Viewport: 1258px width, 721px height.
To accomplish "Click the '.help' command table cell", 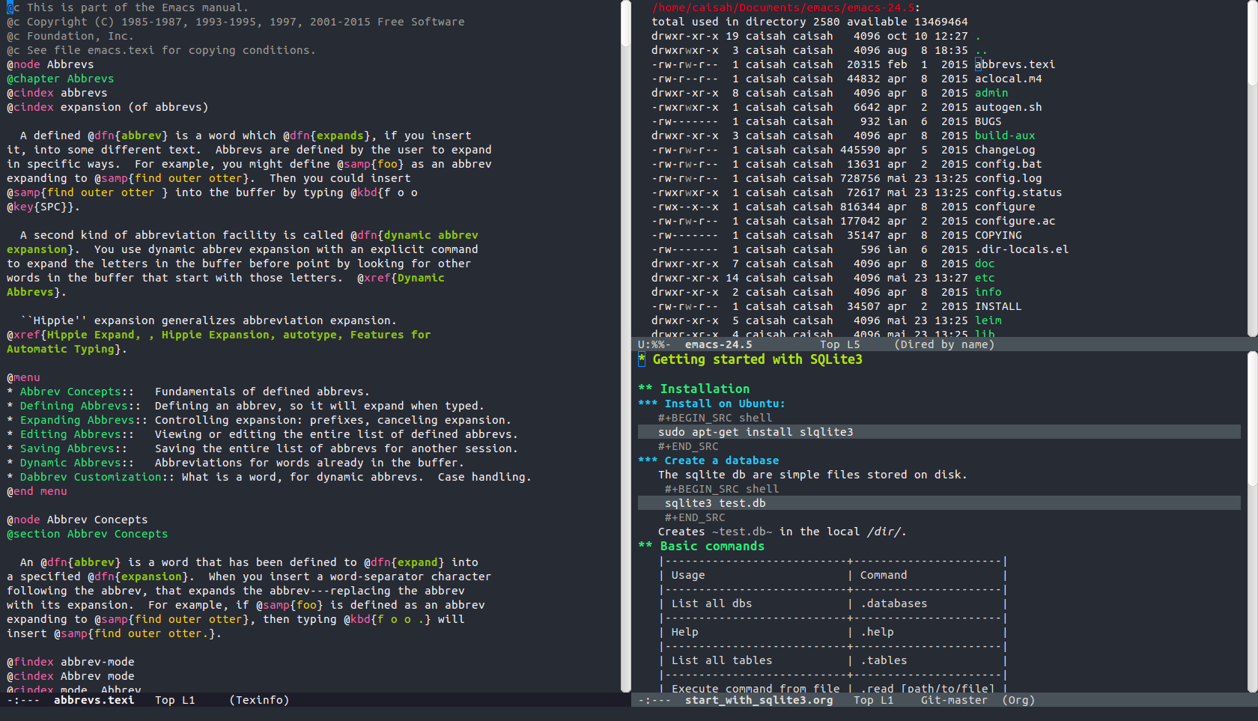I will click(877, 632).
